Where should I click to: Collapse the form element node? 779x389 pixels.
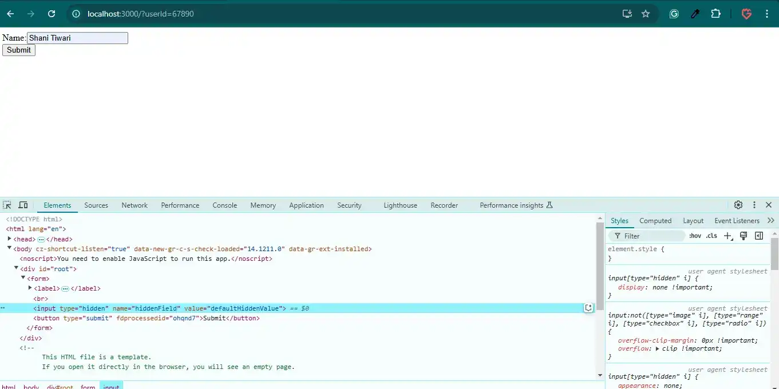(x=23, y=279)
